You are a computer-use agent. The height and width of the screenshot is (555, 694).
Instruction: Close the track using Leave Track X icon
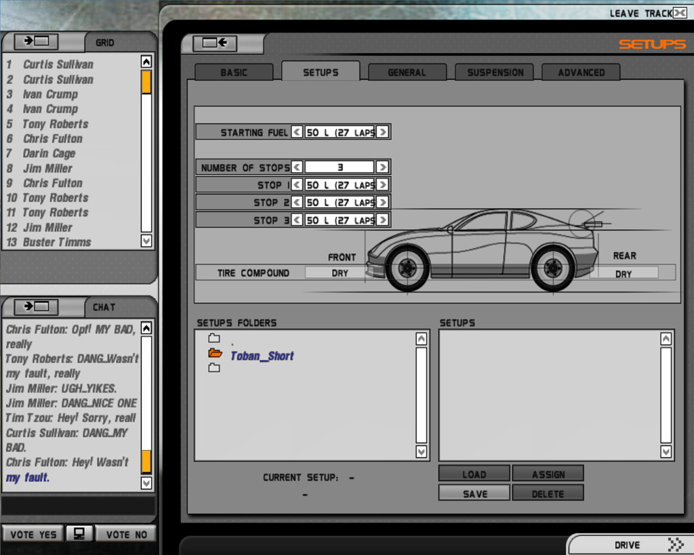pos(680,13)
